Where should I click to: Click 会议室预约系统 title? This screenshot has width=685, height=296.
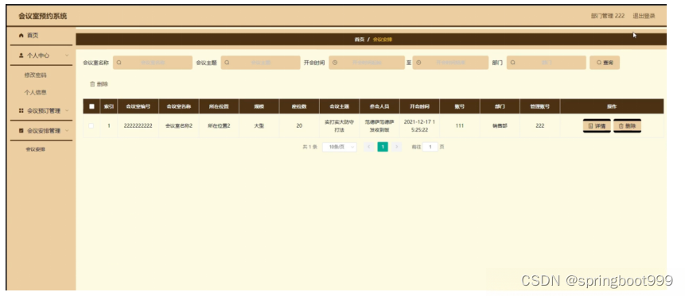pos(43,16)
